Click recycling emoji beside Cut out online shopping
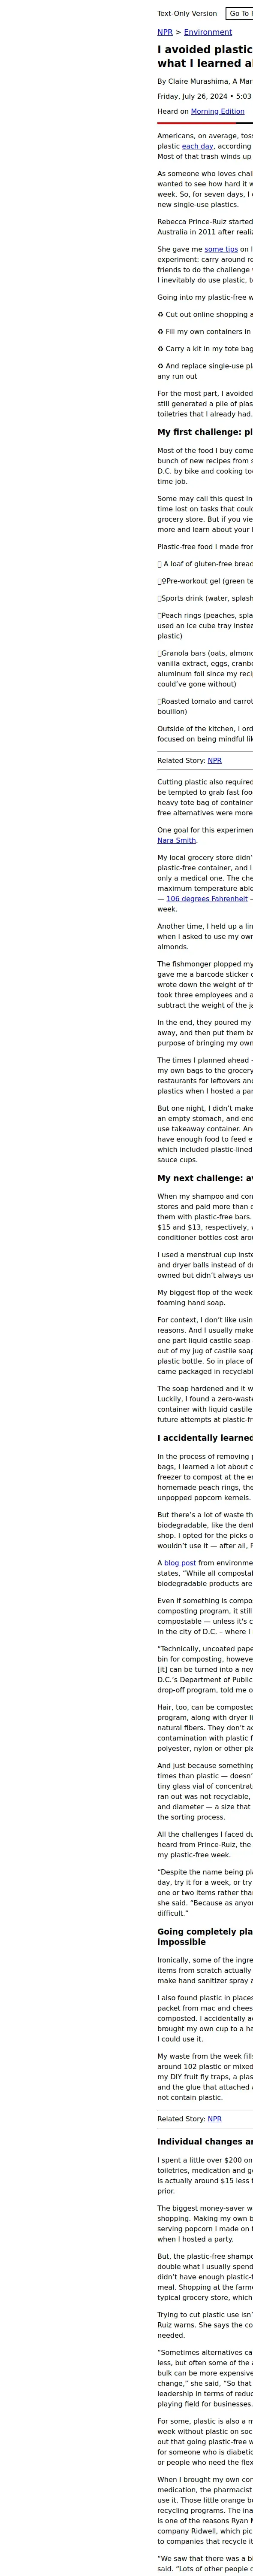The height and width of the screenshot is (2576, 253). pyautogui.click(x=160, y=313)
